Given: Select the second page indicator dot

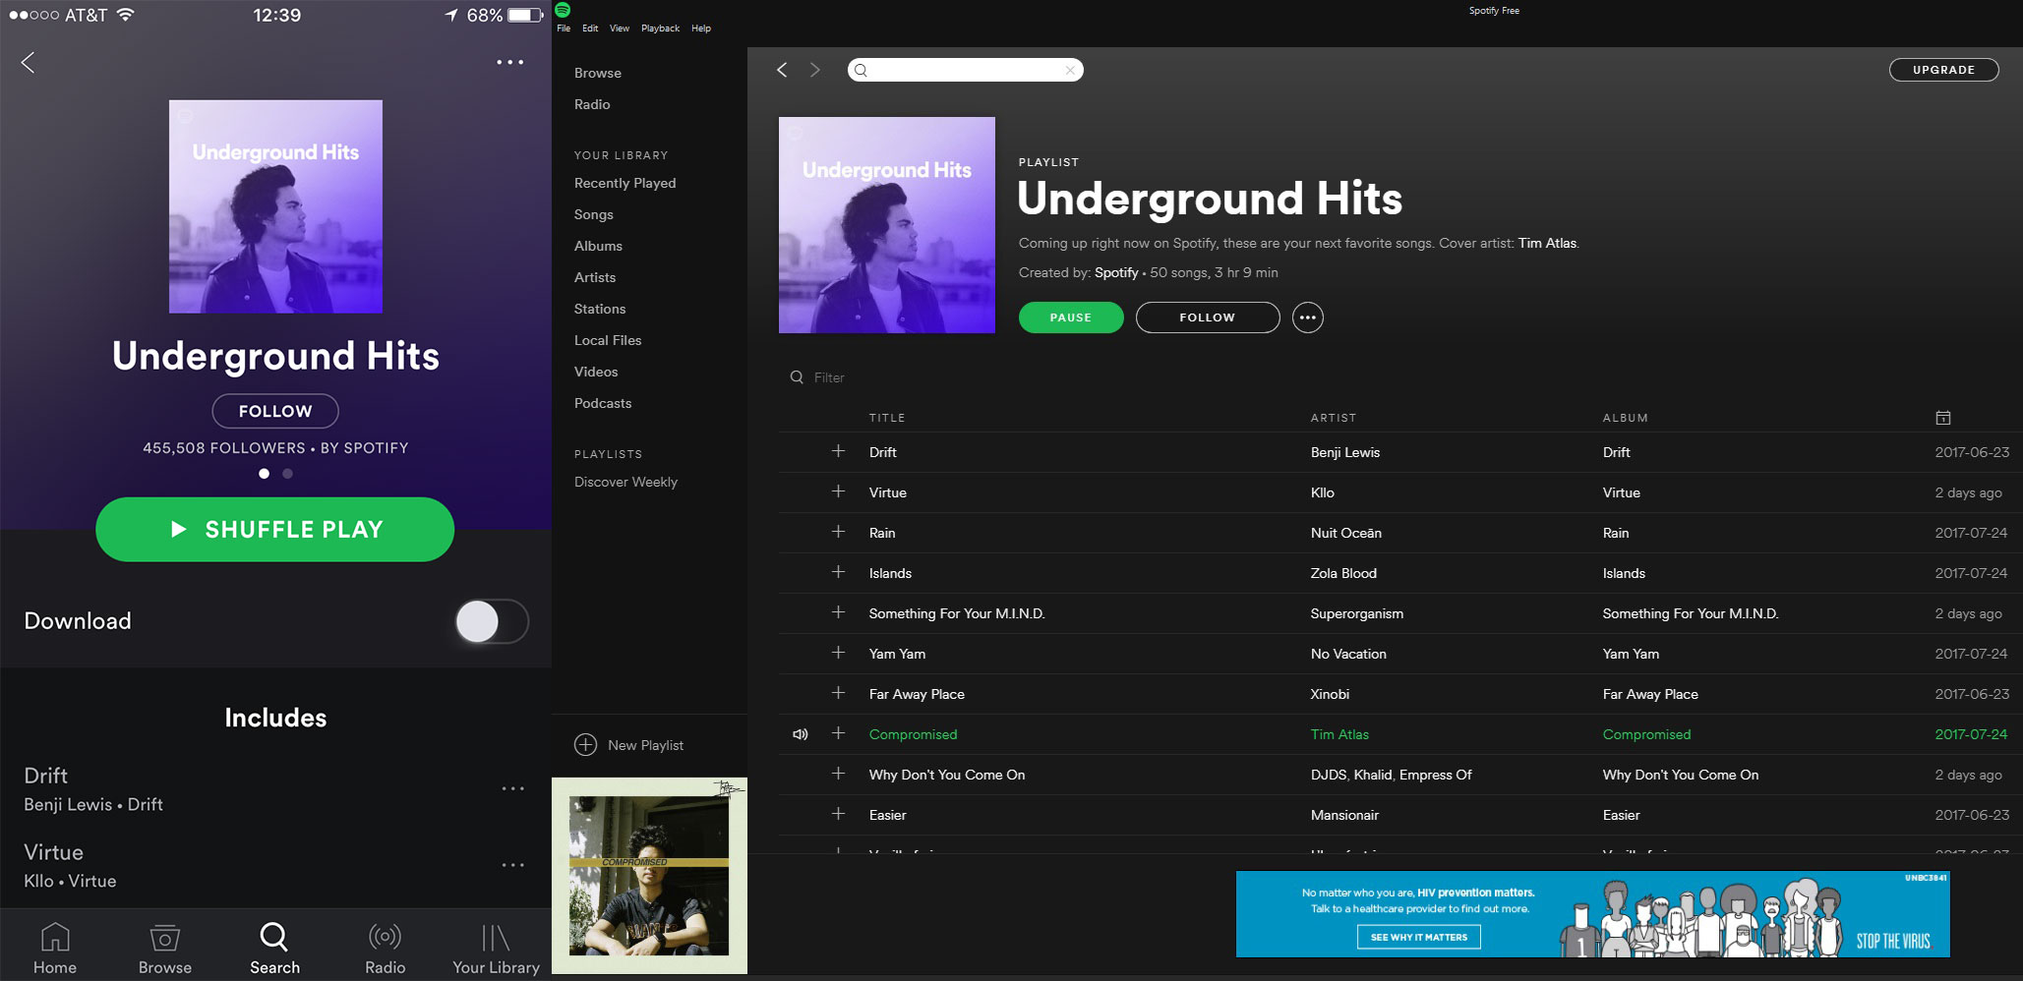Looking at the screenshot, I should [x=287, y=474].
